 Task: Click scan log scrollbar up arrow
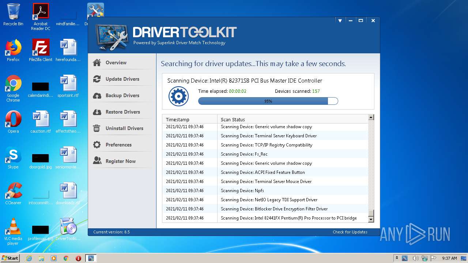point(371,117)
